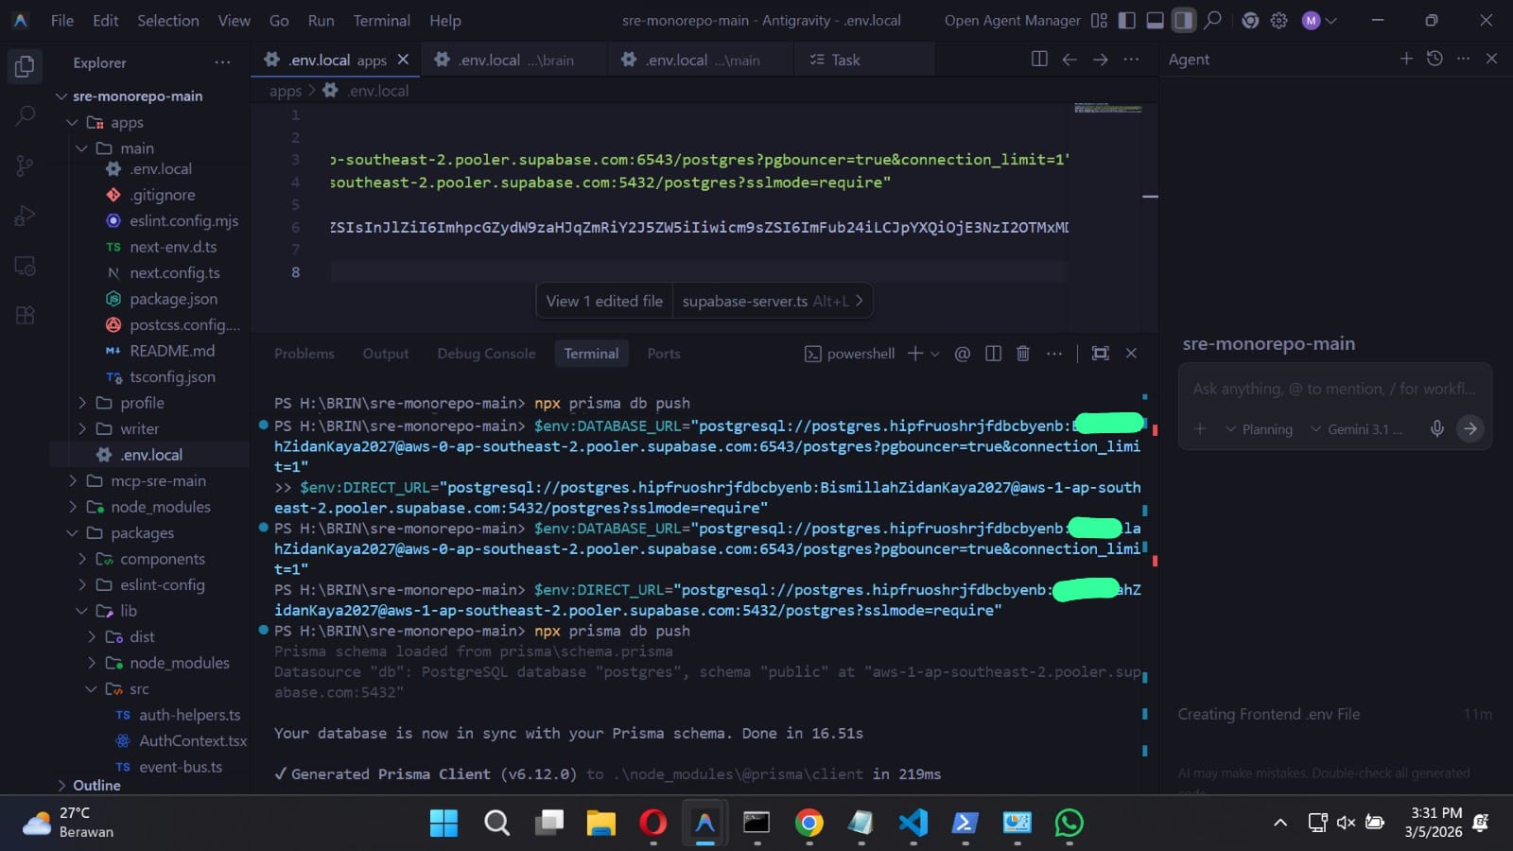The height and width of the screenshot is (851, 1513).
Task: Switch to the Debug Console tab
Action: [x=486, y=354]
